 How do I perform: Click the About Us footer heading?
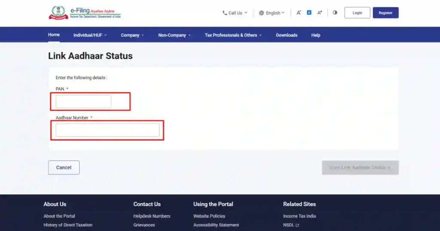[x=55, y=204]
